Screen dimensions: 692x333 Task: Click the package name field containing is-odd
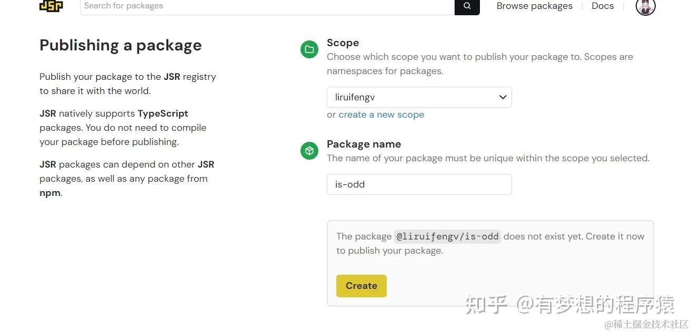tap(419, 184)
